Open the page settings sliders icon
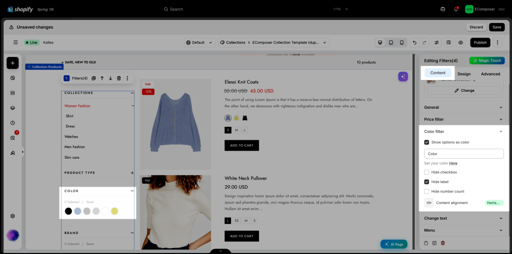Screen dimensions: 512x254 436,42
